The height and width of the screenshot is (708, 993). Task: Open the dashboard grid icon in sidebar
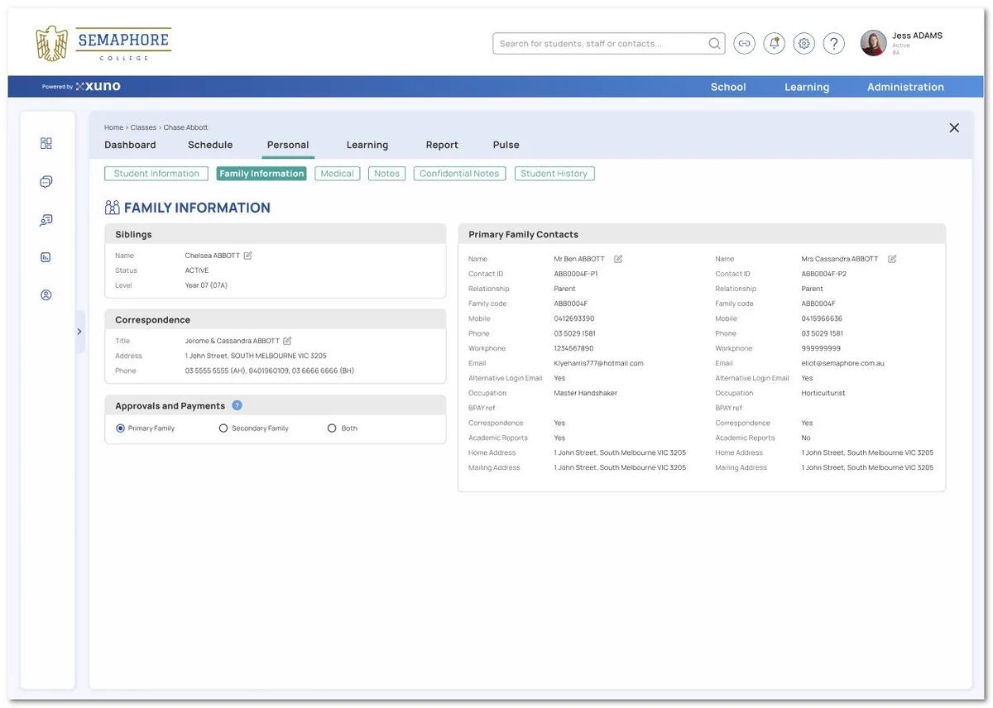[x=46, y=143]
